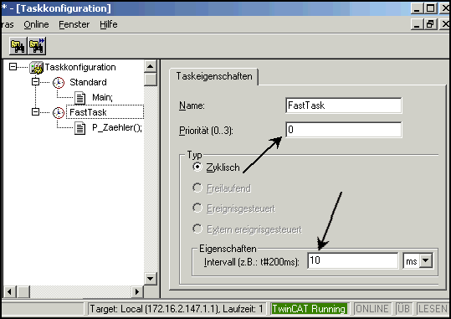Select the Freilaufend radio button
Viewport: 451px width, 319px height.
click(197, 188)
